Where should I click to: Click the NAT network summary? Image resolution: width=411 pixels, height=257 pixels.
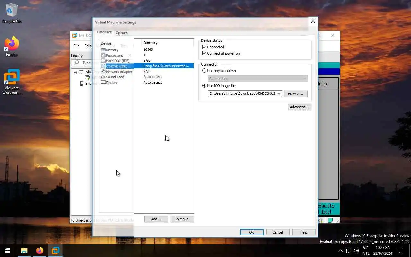146,71
